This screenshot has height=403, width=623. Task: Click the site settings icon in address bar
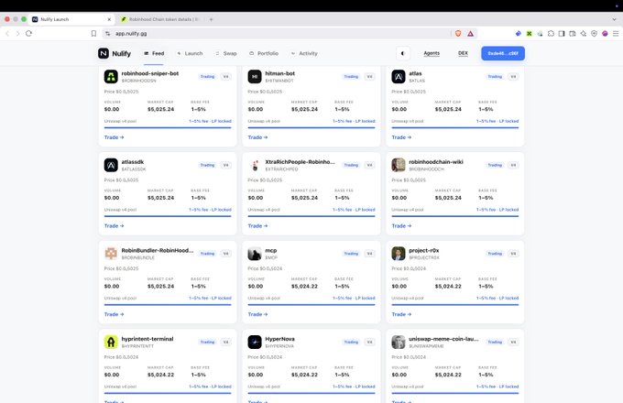[x=108, y=33]
